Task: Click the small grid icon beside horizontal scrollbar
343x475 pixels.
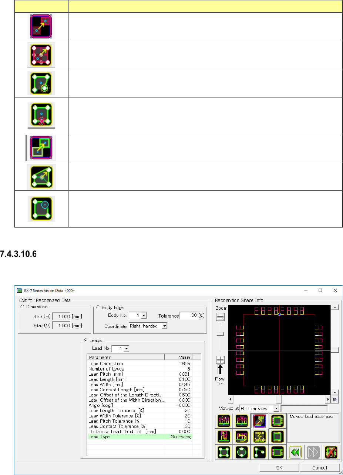Action: pyautogui.click(x=334, y=399)
